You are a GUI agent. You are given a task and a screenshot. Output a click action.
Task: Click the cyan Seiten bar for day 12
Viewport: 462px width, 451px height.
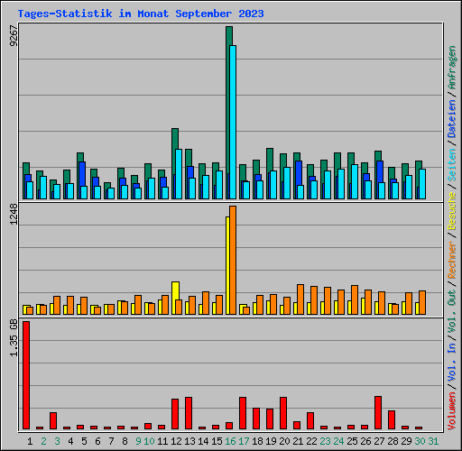179,174
